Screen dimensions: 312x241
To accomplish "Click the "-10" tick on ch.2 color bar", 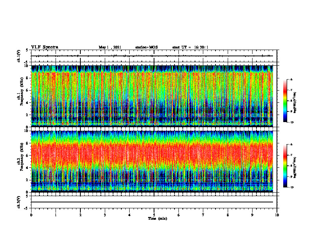I will (x=291, y=187).
